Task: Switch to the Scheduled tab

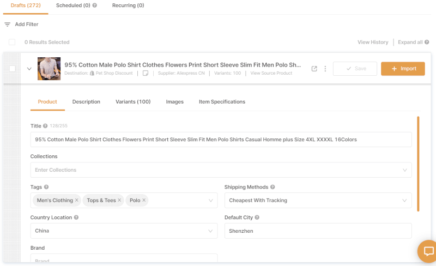Action: click(x=73, y=5)
